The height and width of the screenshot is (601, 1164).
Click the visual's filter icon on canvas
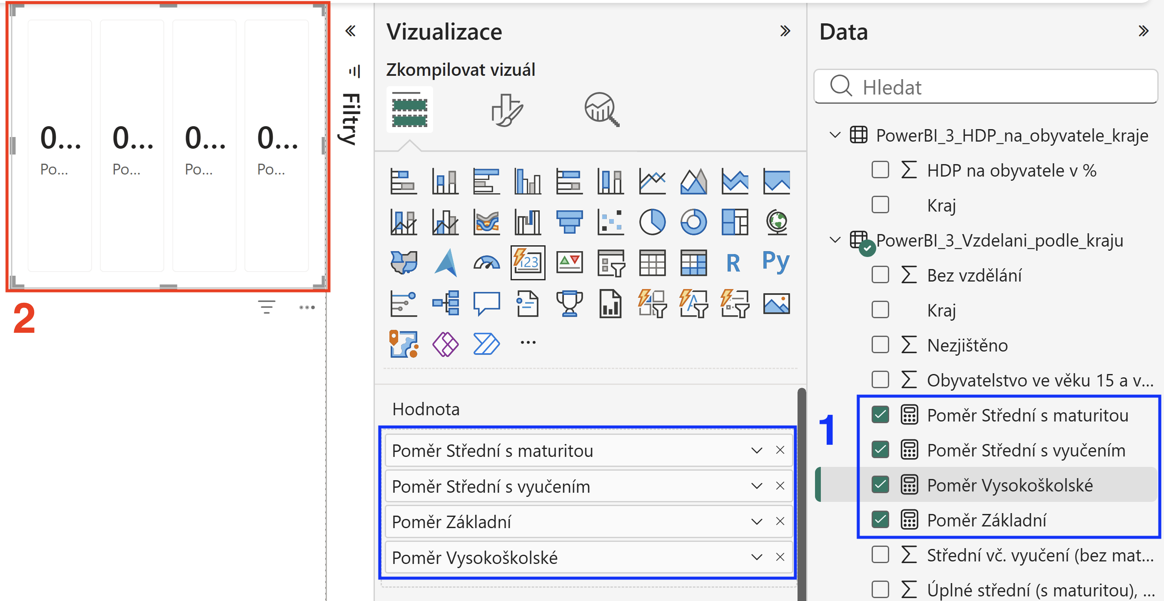pos(267,307)
